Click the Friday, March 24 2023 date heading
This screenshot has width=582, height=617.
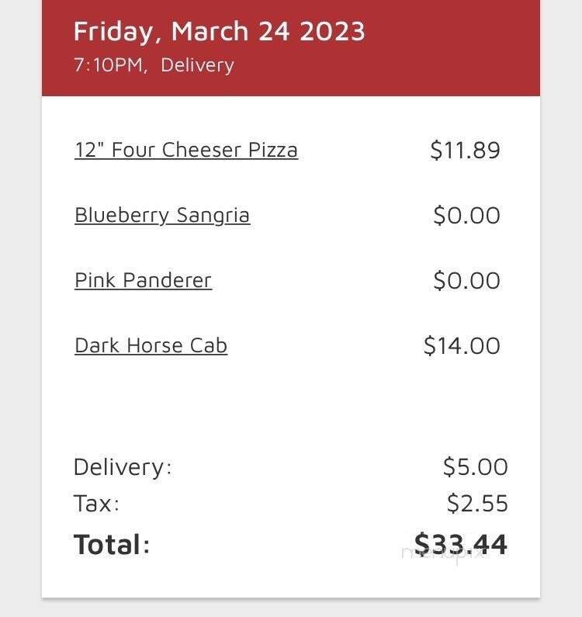(x=219, y=31)
